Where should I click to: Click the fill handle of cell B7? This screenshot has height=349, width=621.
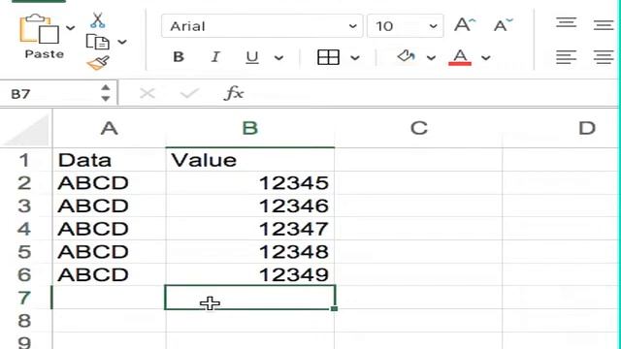pos(334,308)
